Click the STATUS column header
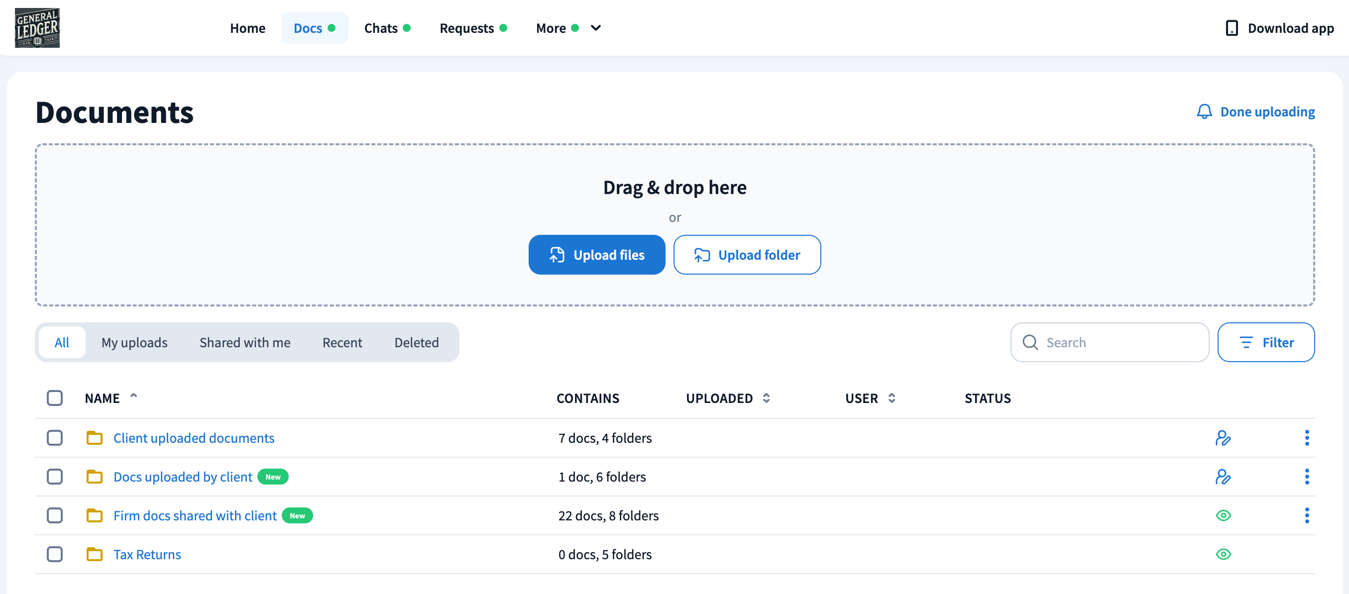1349x594 pixels. click(987, 398)
